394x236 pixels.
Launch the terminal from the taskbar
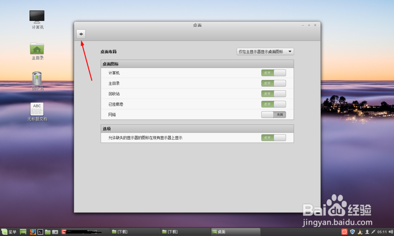coord(40,232)
